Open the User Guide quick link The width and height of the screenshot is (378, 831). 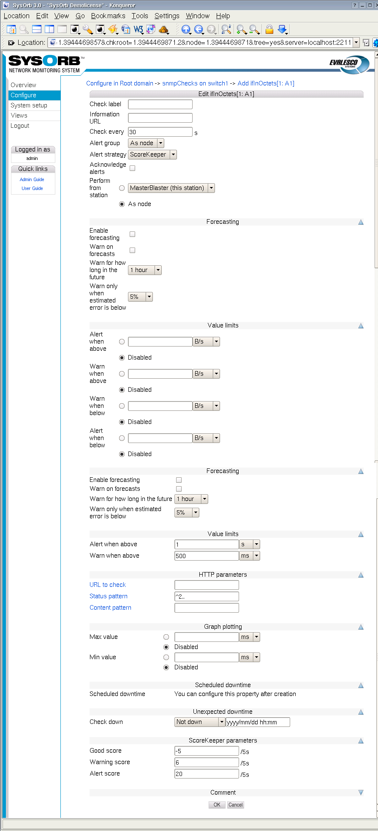tap(32, 188)
